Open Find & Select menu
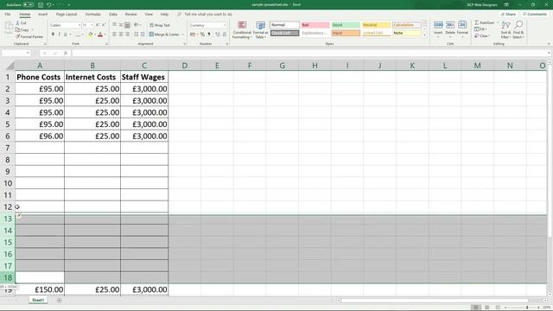Image resolution: width=553 pixels, height=311 pixels. (518, 30)
